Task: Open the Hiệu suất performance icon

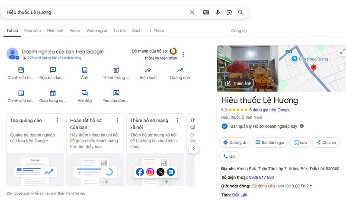Action: click(x=148, y=70)
